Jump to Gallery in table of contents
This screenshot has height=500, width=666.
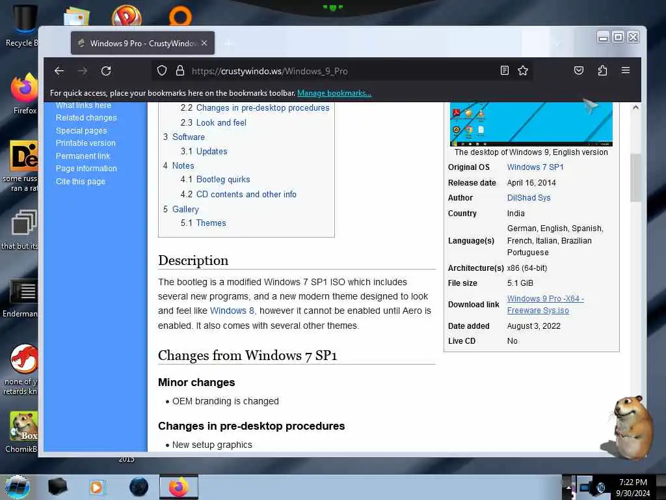pyautogui.click(x=185, y=209)
